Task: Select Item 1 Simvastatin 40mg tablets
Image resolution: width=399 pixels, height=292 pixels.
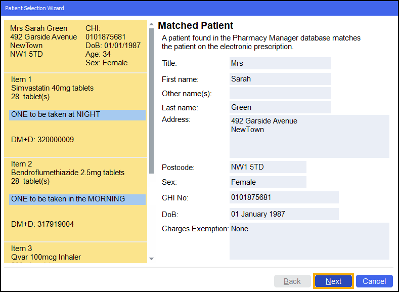Action: pyautogui.click(x=52, y=88)
